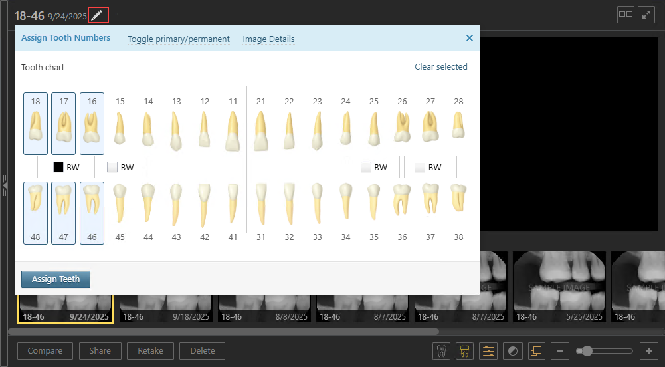Zoom out with the minus button
This screenshot has height=367, width=665.
tap(560, 350)
